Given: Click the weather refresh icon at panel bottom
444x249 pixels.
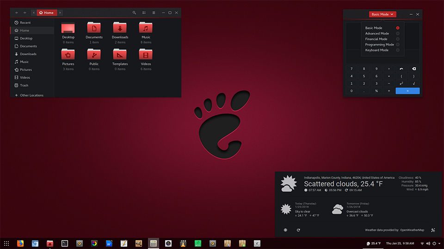Looking at the screenshot, I should click(298, 230).
